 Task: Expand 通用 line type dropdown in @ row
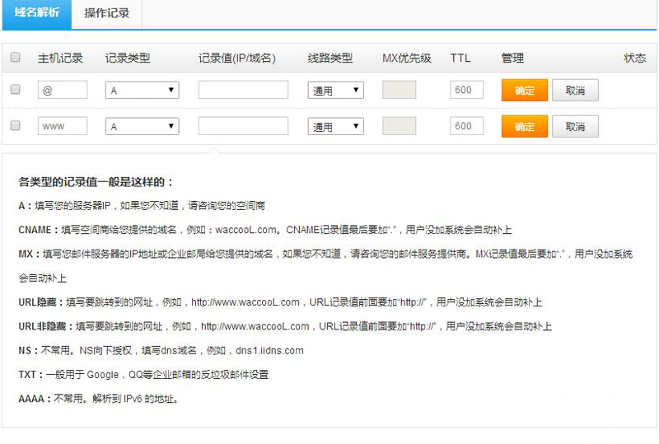[x=336, y=90]
